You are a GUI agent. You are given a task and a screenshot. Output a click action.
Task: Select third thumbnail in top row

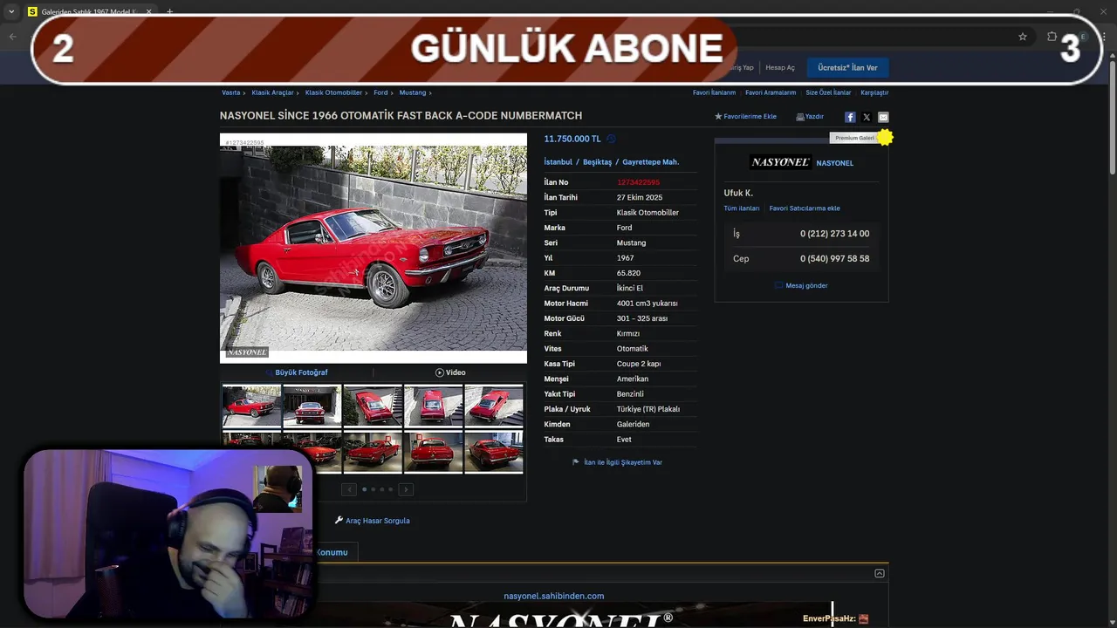click(x=373, y=406)
